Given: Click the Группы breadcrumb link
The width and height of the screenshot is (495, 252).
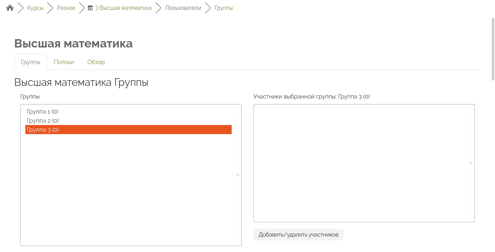Looking at the screenshot, I should (224, 8).
